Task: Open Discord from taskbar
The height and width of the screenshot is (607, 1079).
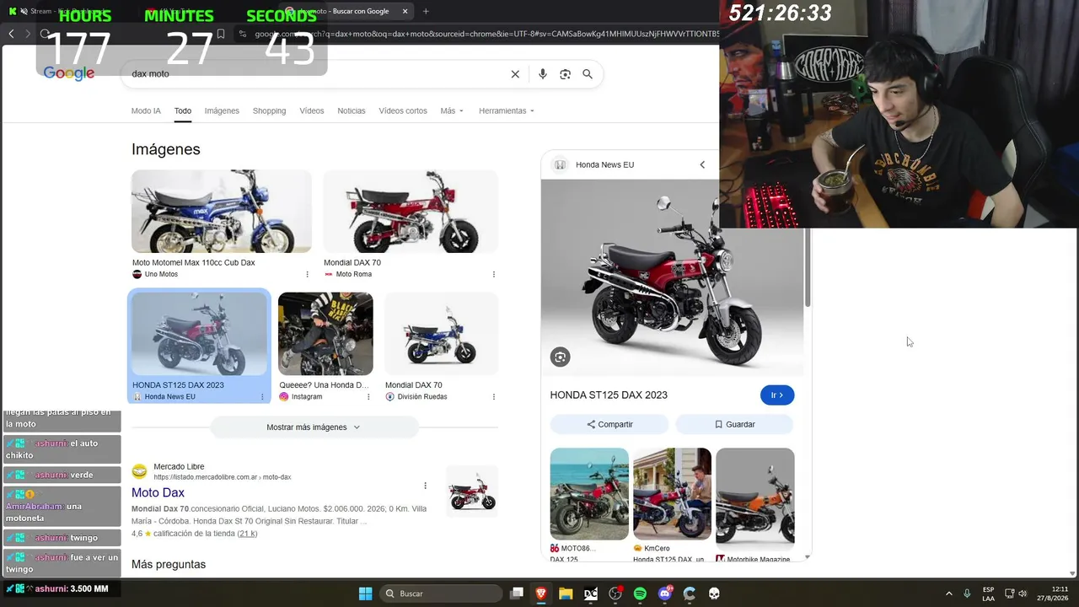Action: coord(665,594)
